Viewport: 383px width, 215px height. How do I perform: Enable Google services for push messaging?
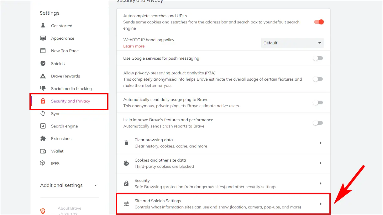click(318, 58)
